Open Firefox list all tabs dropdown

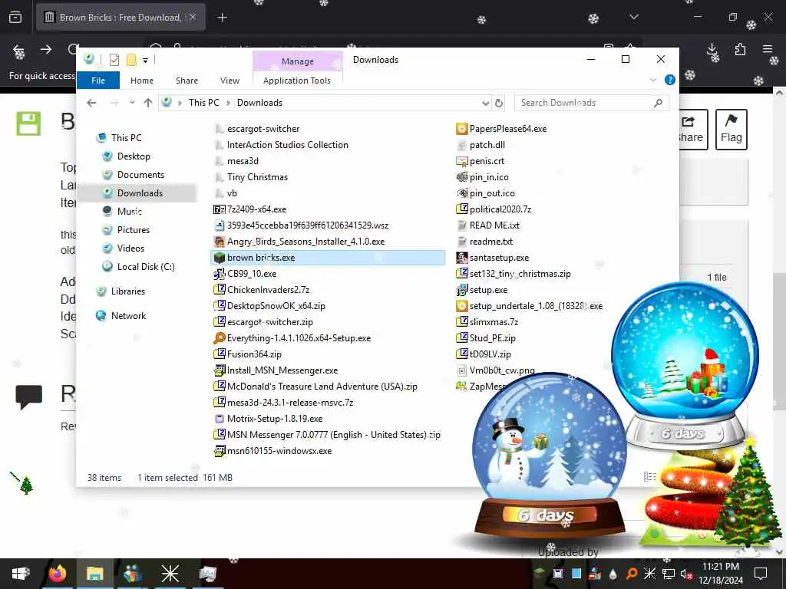[633, 18]
